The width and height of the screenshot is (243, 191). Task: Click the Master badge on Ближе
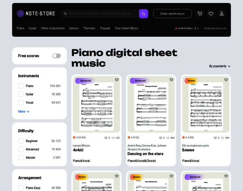click(x=191, y=81)
